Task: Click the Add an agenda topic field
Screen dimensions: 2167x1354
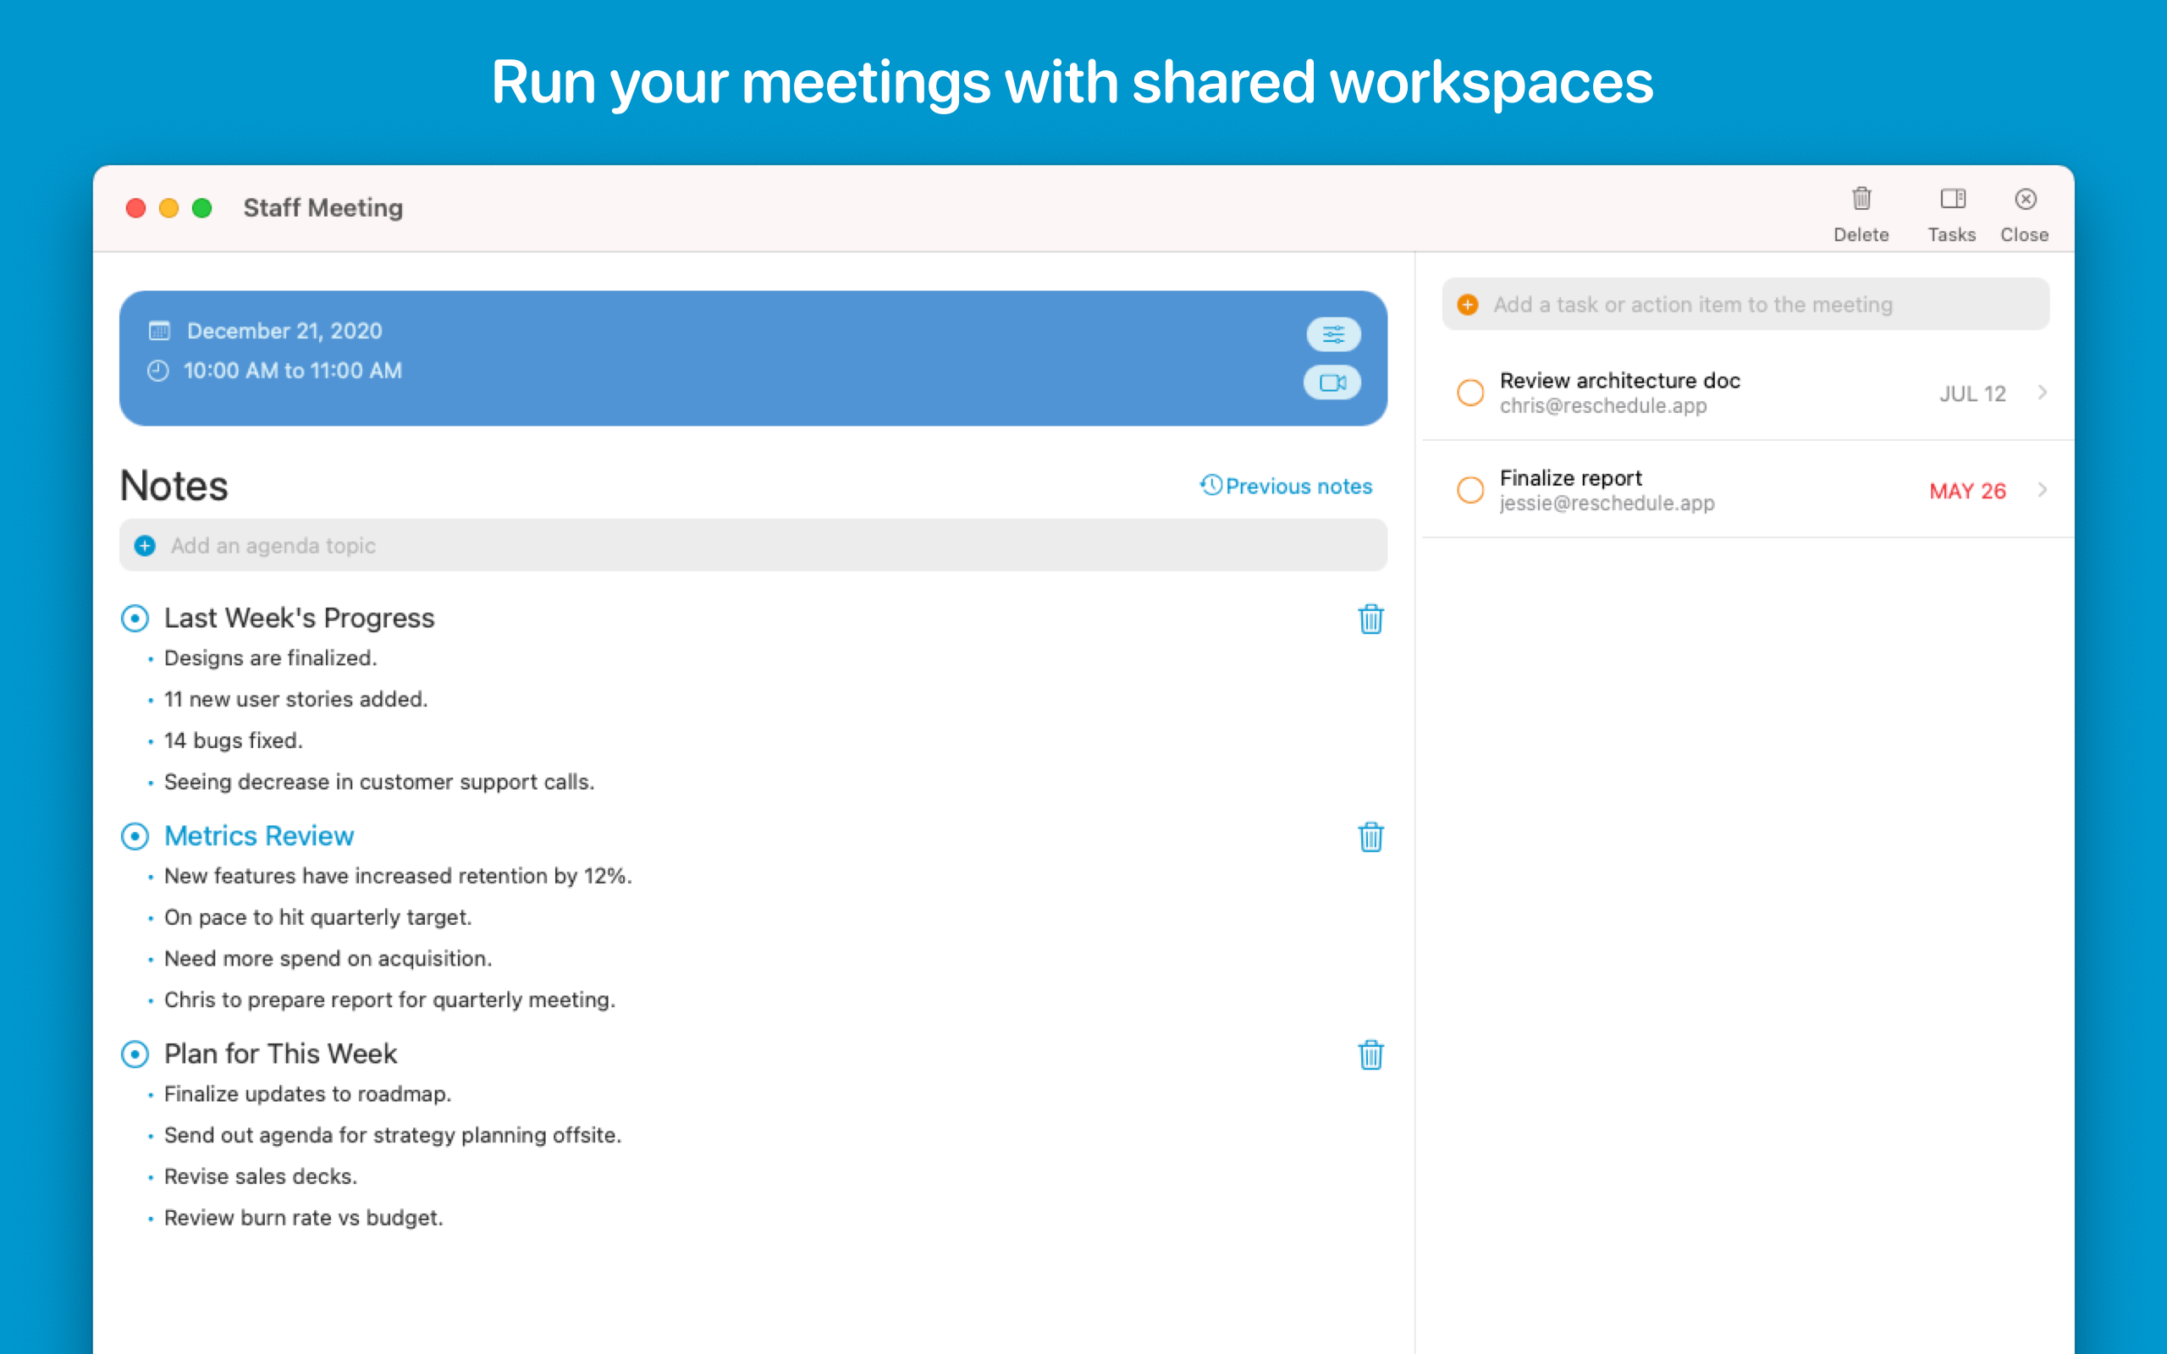Action: tap(753, 545)
